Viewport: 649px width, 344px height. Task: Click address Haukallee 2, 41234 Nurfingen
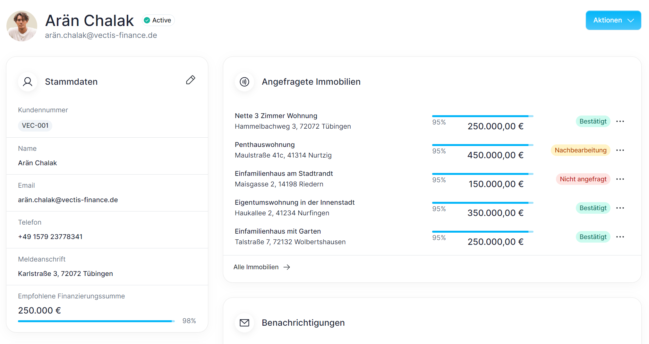pyautogui.click(x=282, y=213)
